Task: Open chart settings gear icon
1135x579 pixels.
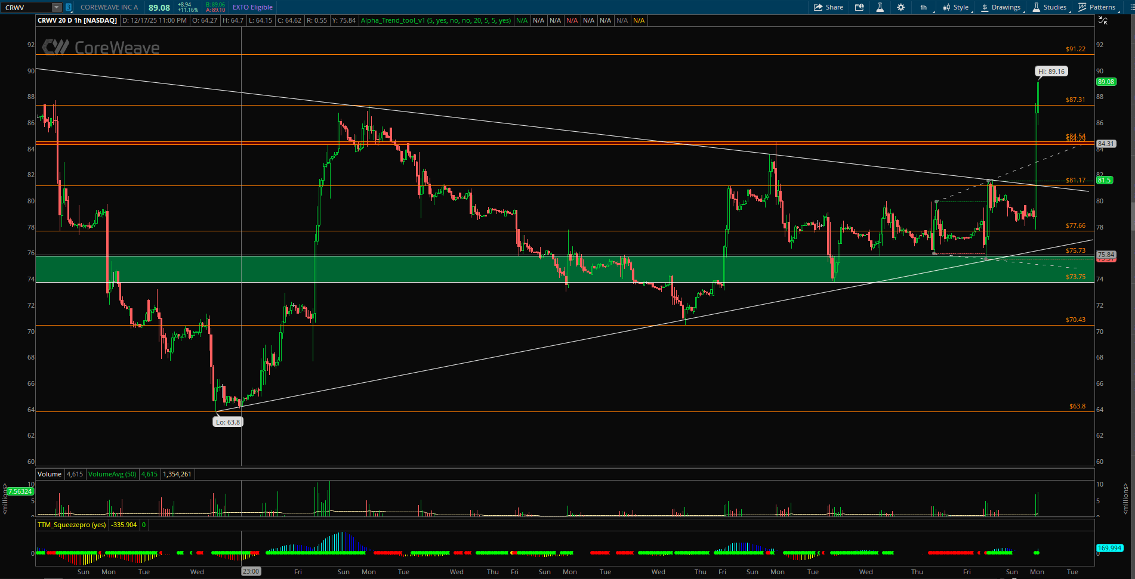Action: click(900, 7)
